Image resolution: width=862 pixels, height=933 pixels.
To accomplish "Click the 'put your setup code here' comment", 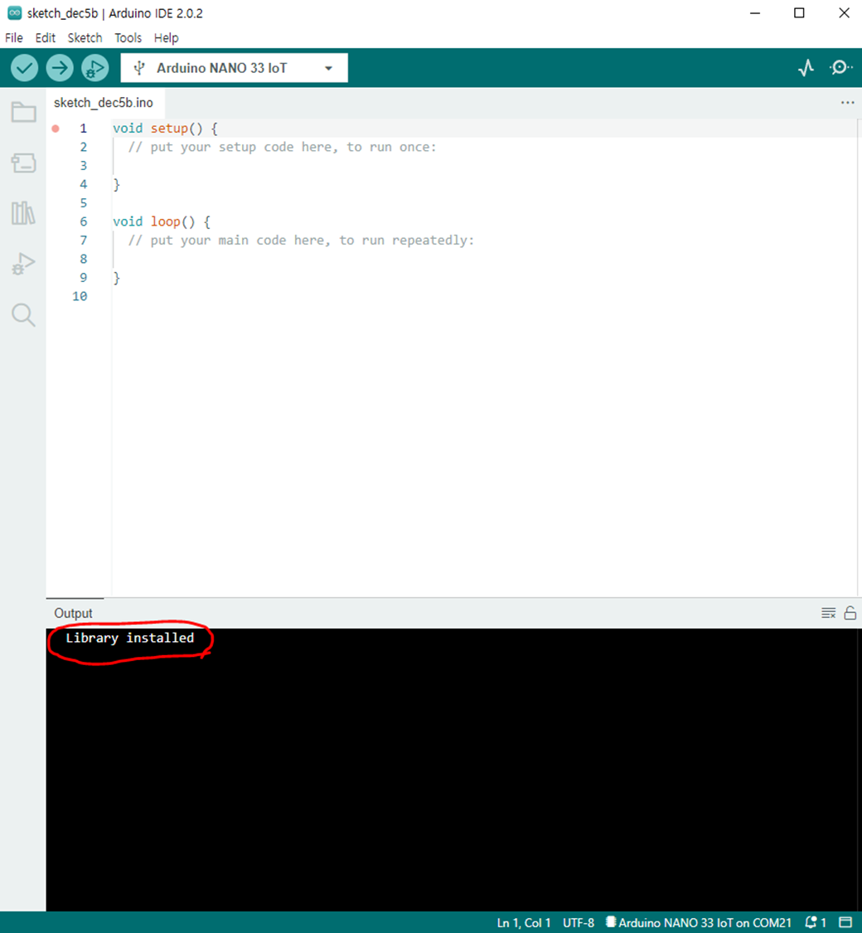I will 283,147.
